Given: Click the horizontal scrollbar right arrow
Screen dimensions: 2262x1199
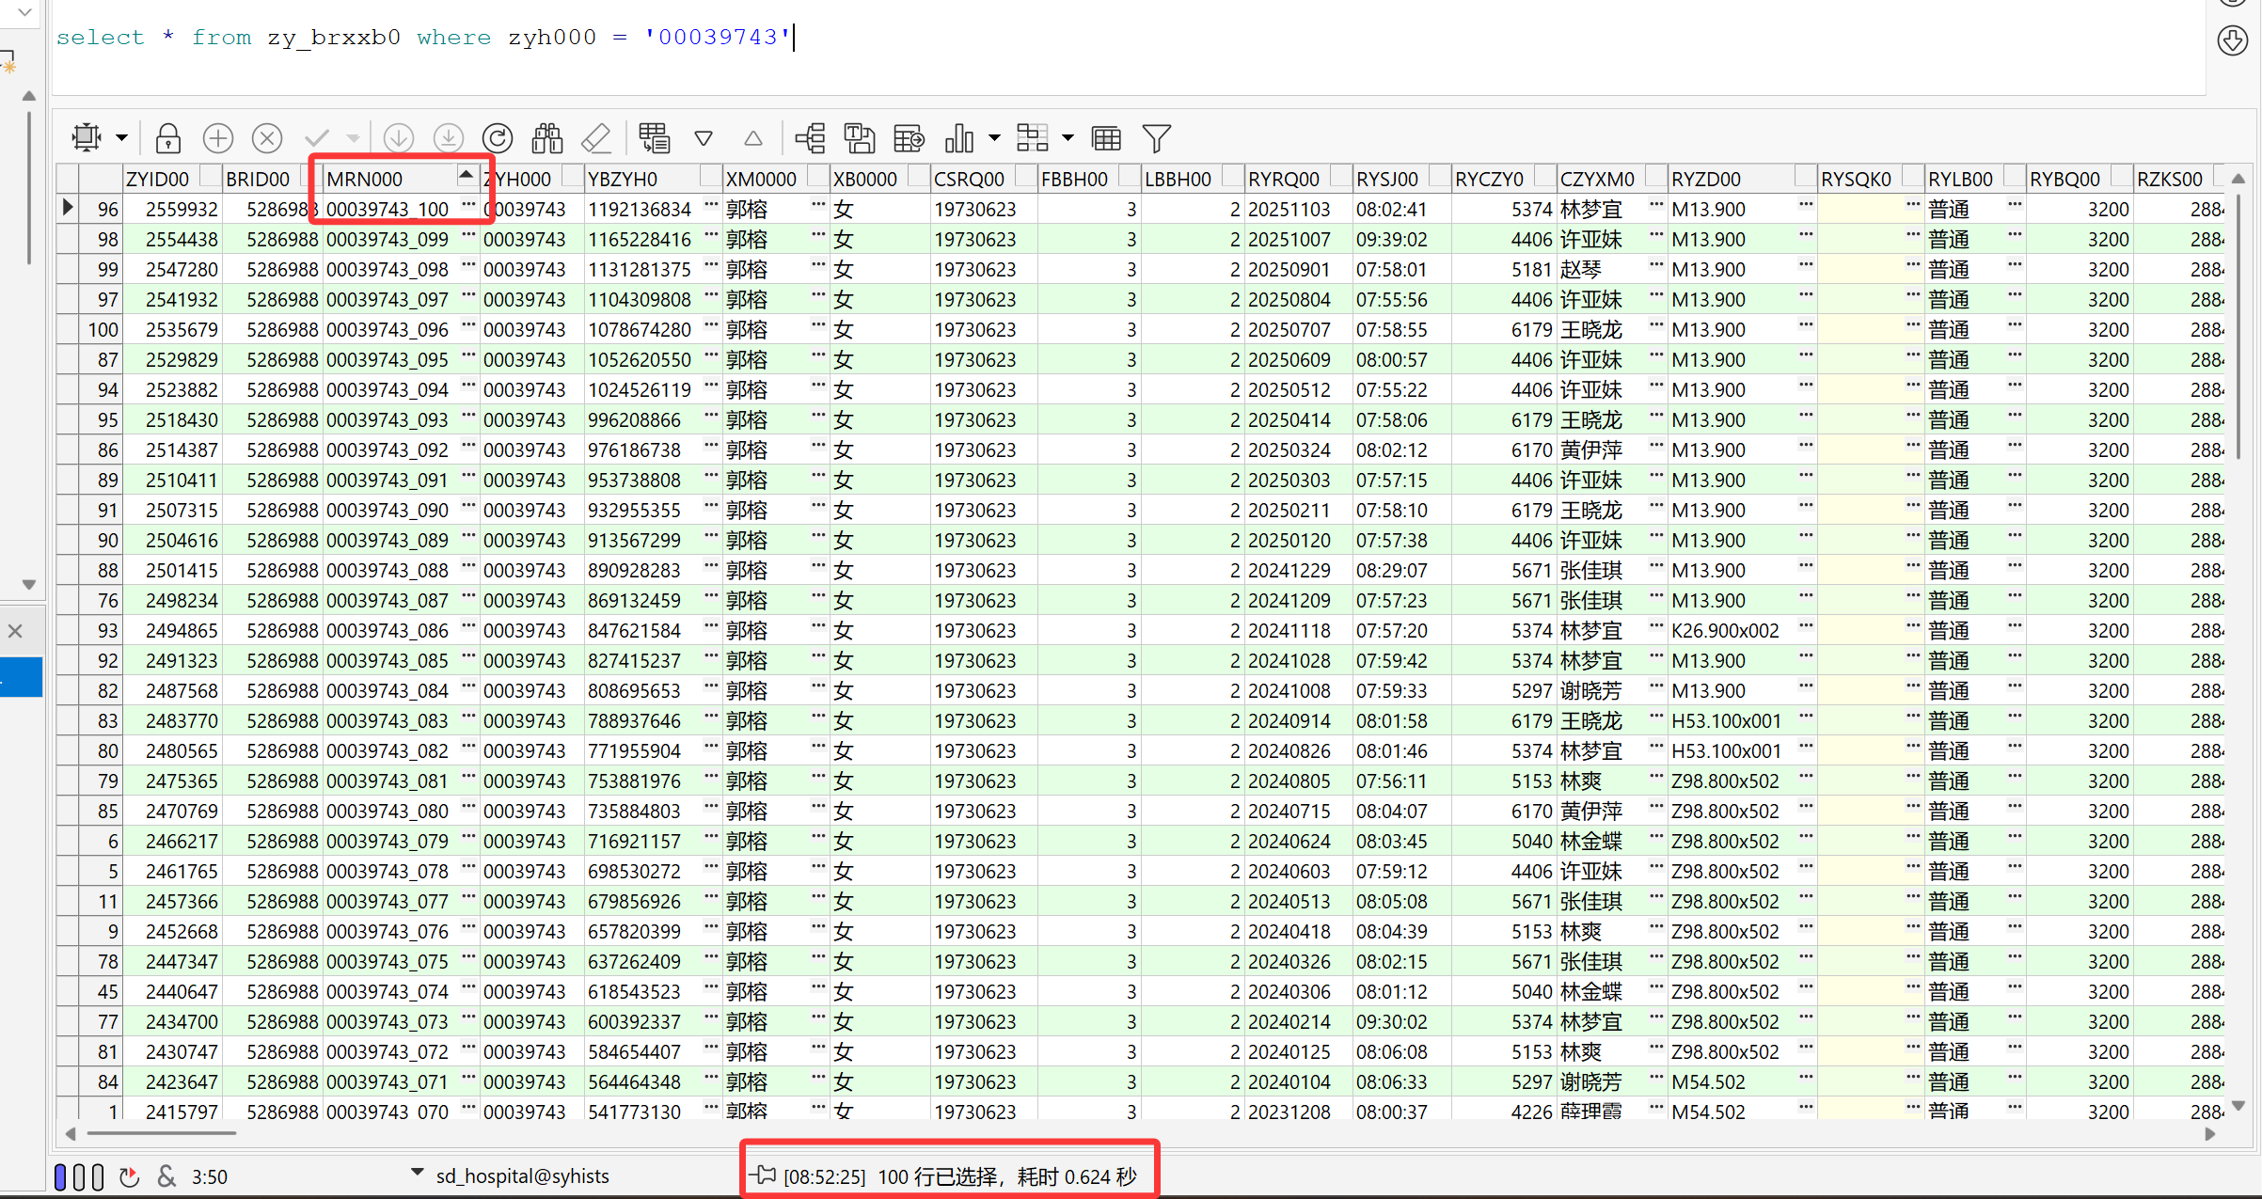Looking at the screenshot, I should point(2209,1134).
